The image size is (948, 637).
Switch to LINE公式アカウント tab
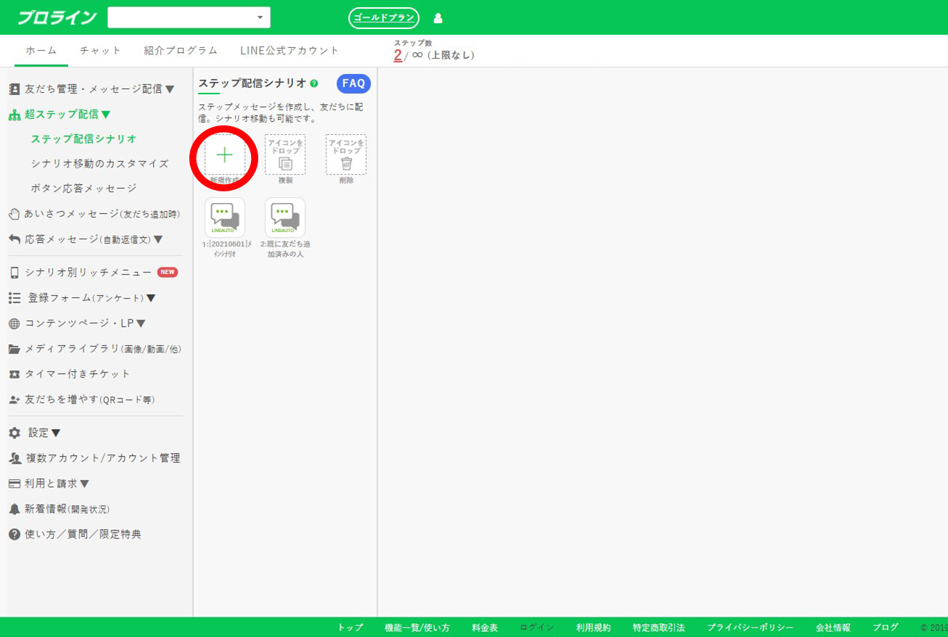point(289,51)
